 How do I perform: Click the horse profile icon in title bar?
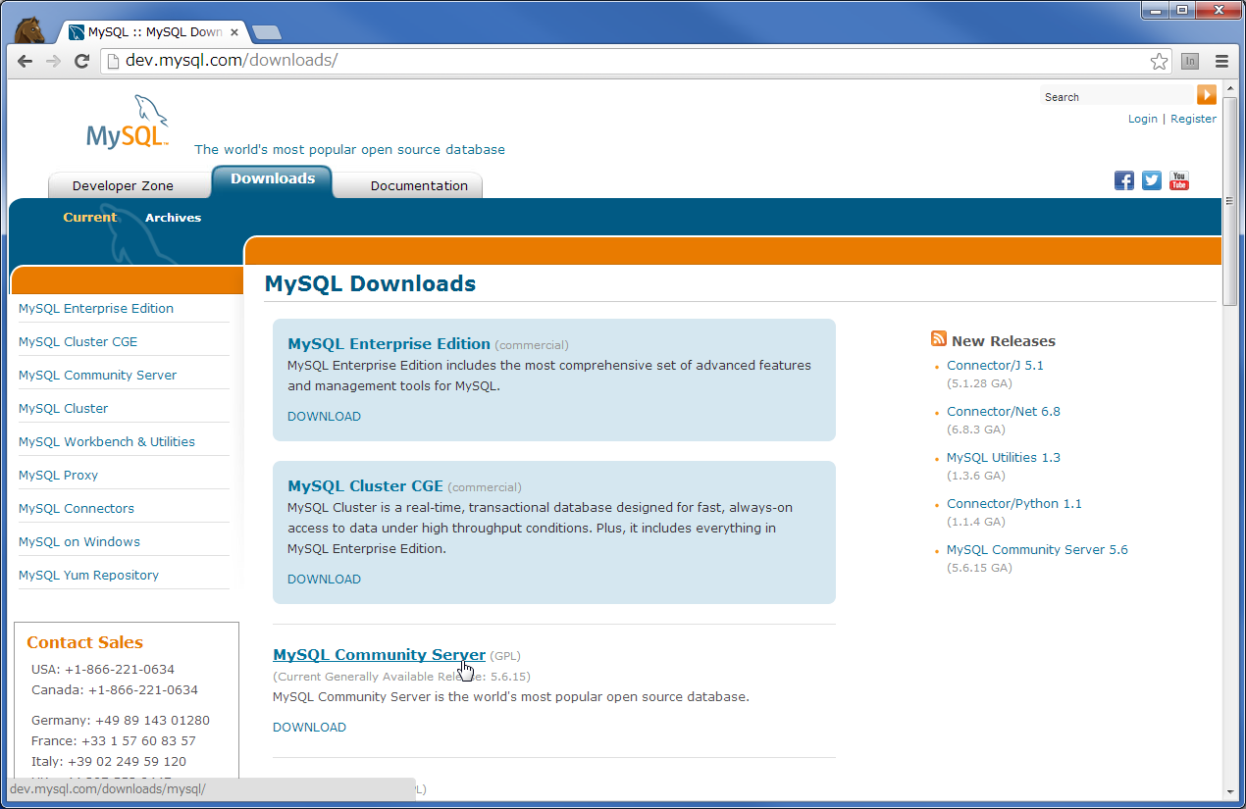(30, 29)
